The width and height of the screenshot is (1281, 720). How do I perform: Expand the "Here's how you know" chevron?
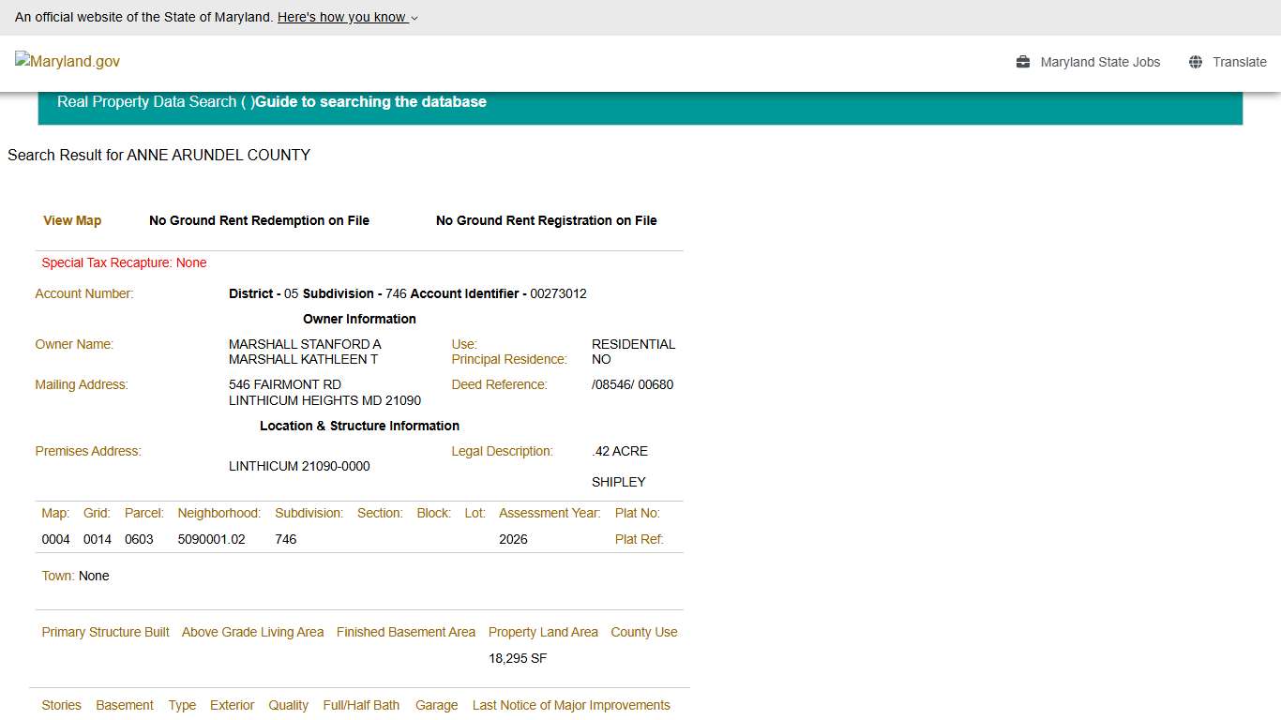pos(414,18)
